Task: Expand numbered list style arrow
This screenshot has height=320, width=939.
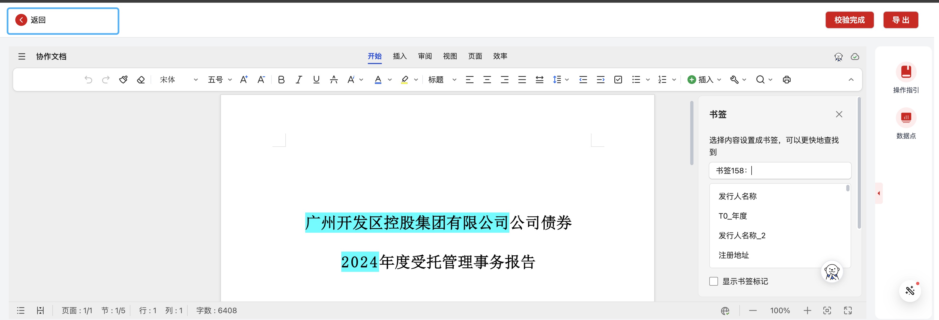Action: coord(674,80)
